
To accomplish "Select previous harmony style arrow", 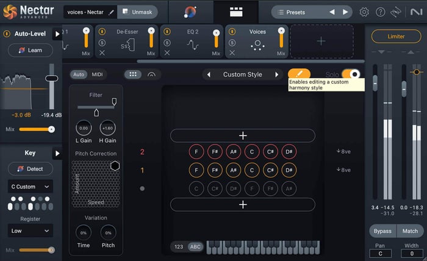I will pyautogui.click(x=209, y=74).
